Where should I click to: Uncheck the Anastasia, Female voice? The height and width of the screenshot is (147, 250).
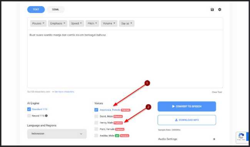tap(96, 110)
